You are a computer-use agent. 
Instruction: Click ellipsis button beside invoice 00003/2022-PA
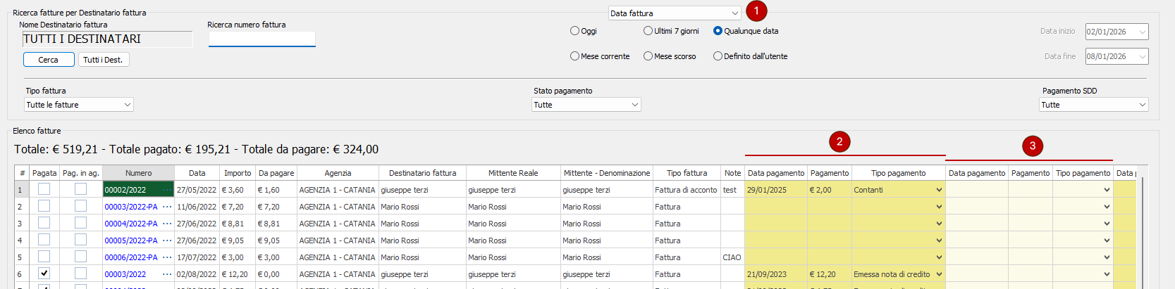click(x=167, y=207)
